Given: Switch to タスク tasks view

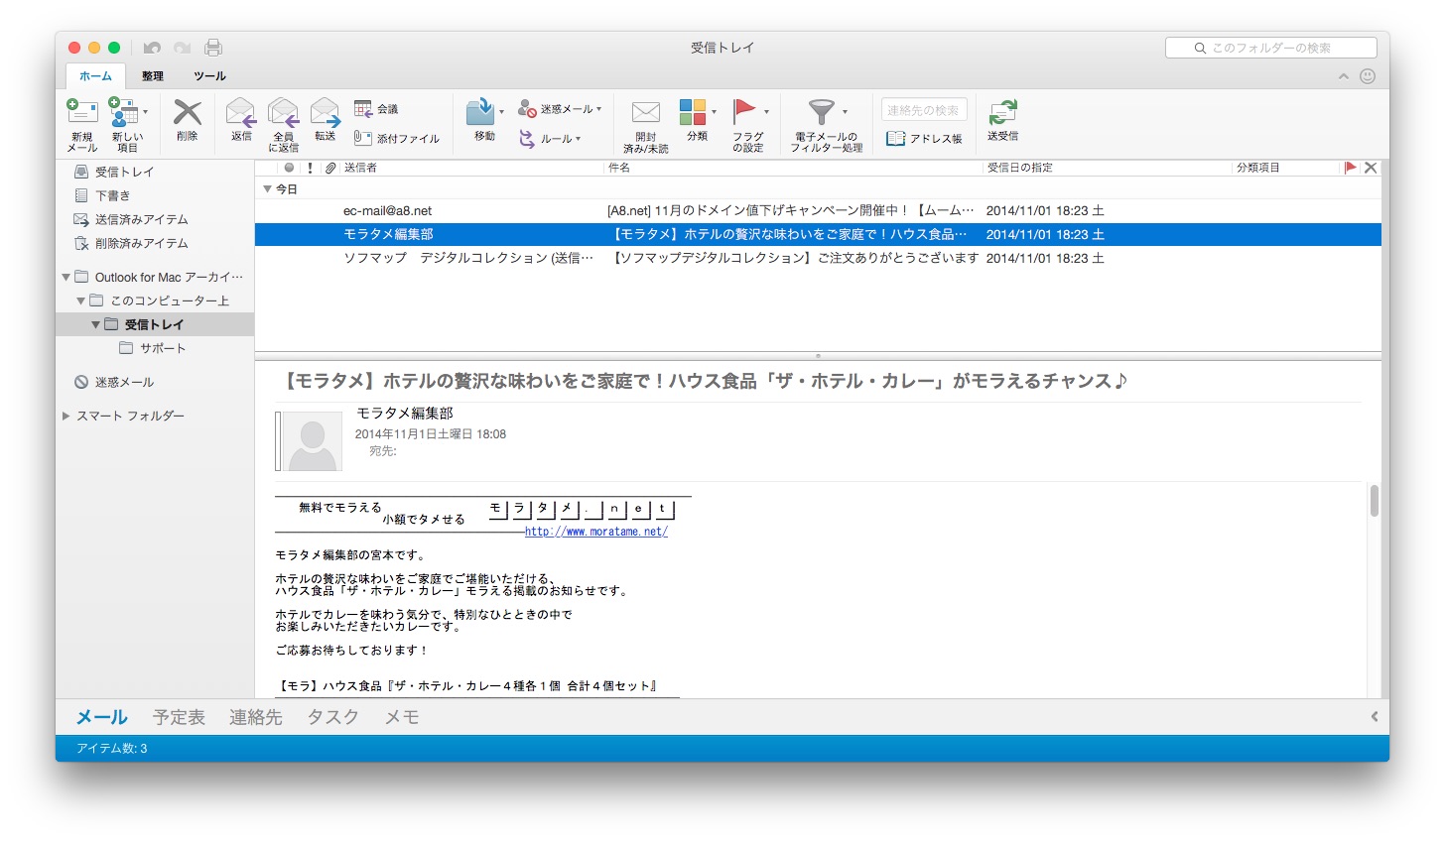Looking at the screenshot, I should click(x=332, y=717).
